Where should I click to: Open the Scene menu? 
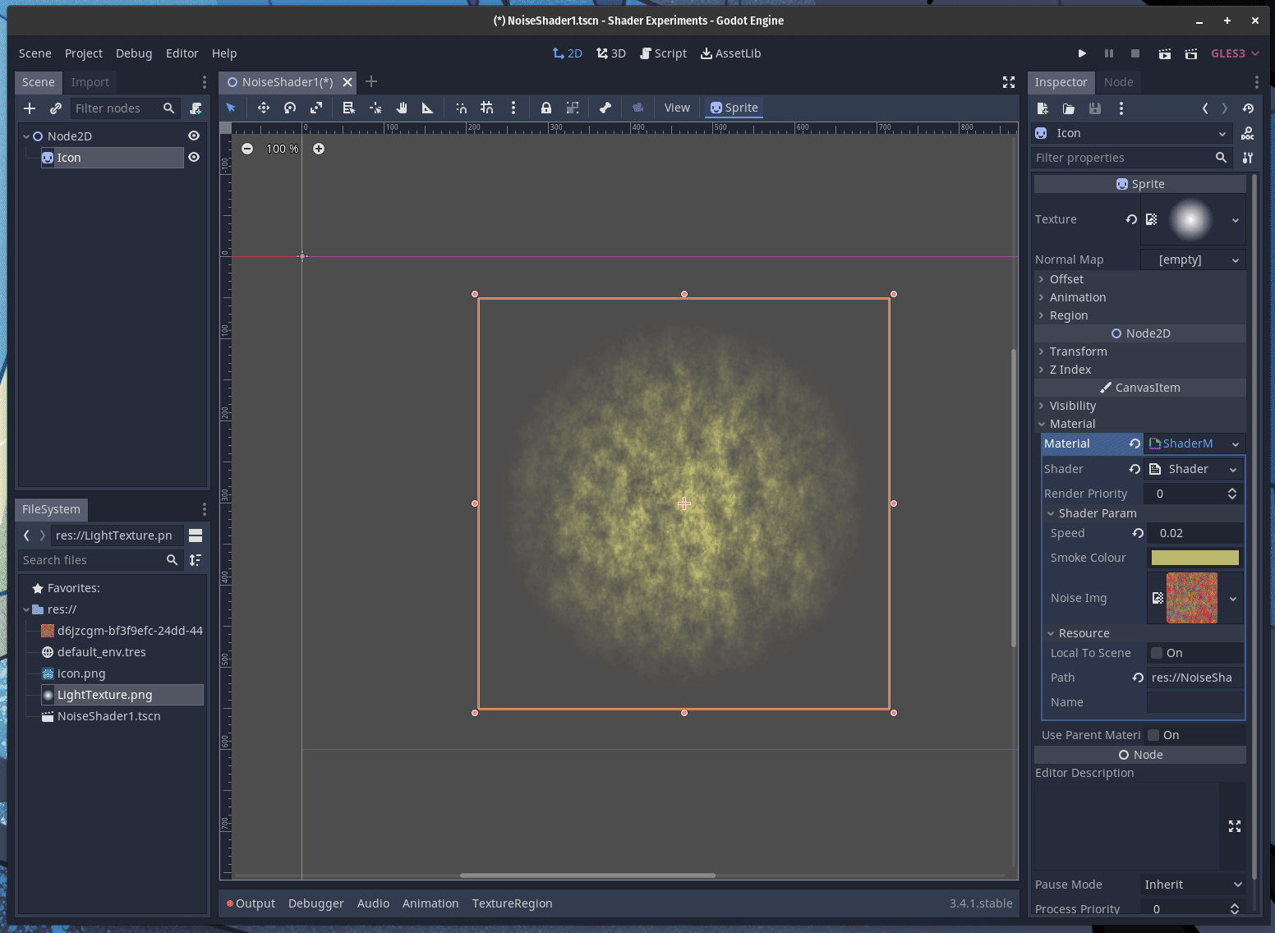35,53
